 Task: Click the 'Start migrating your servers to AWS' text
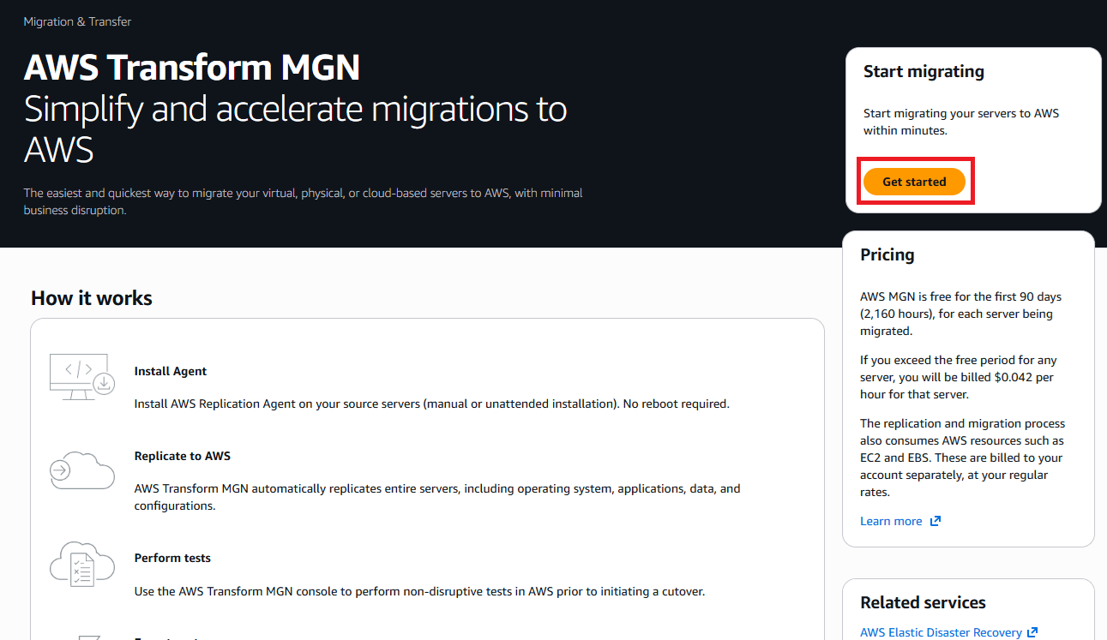click(x=961, y=122)
